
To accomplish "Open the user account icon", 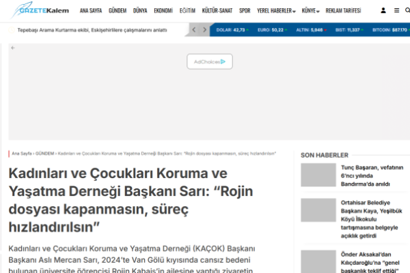I will [x=383, y=10].
